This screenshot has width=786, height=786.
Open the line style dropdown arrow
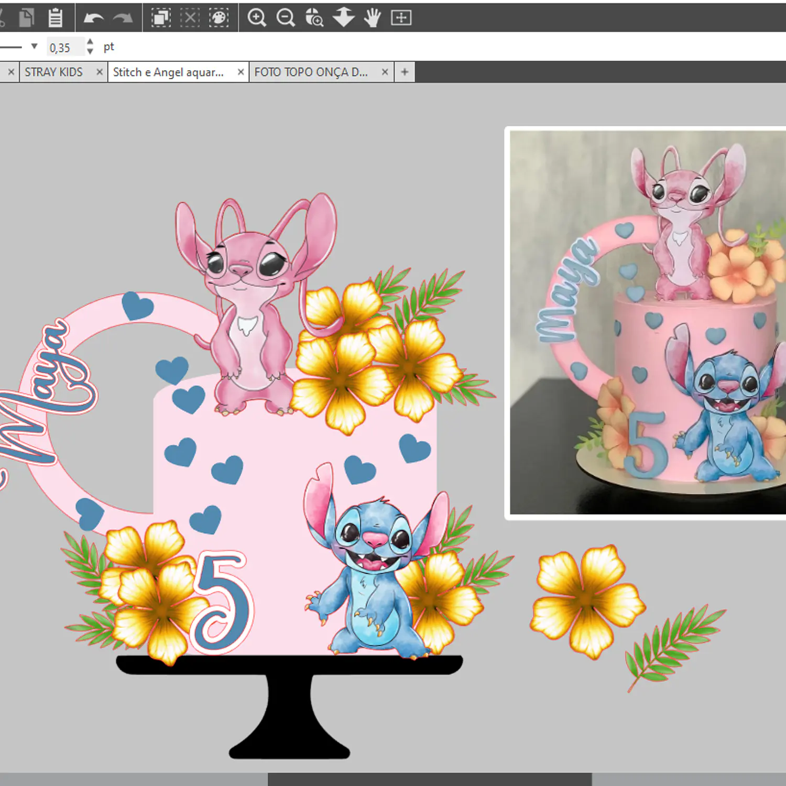35,46
